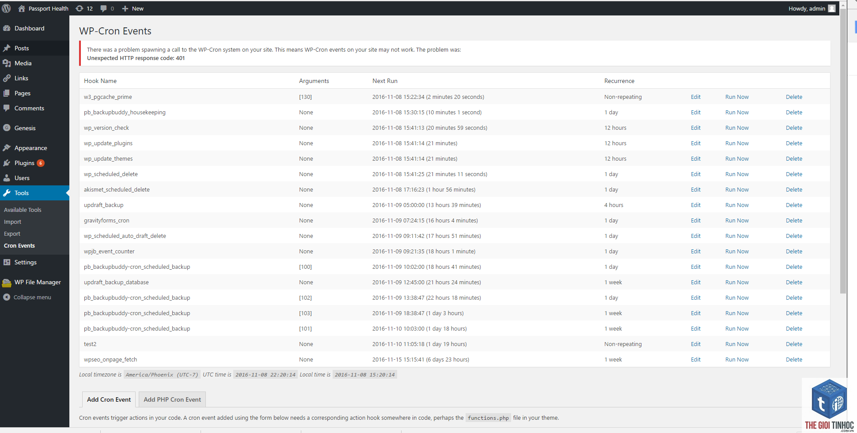Viewport: 857px width, 433px height.
Task: Run the updraft_backup event now
Action: (x=737, y=205)
